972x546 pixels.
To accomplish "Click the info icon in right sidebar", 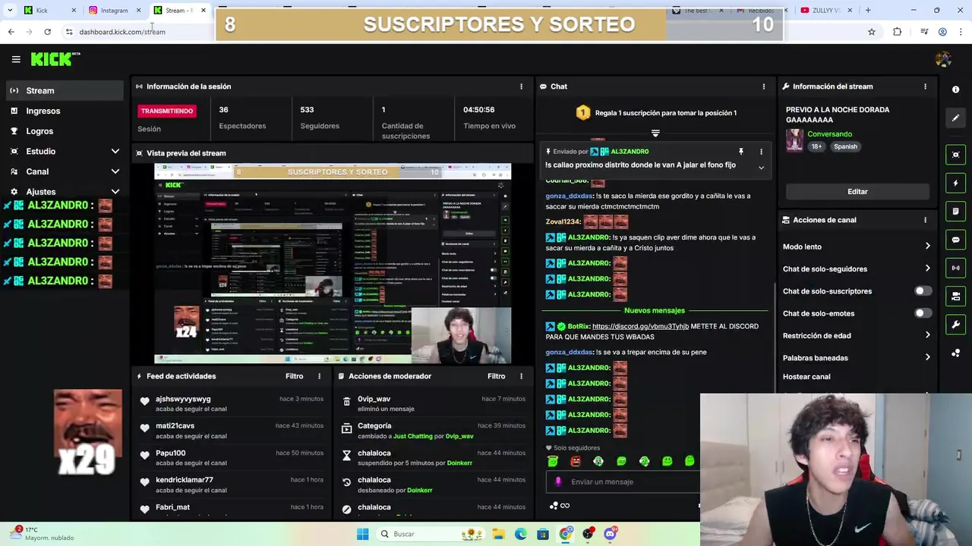I will click(x=955, y=89).
